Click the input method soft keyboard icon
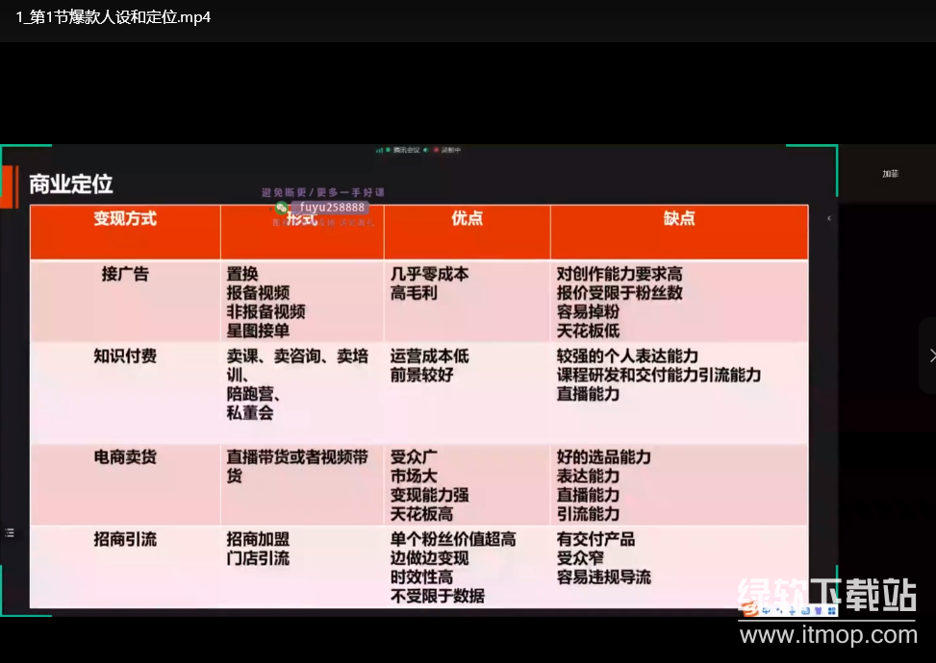 tap(805, 611)
